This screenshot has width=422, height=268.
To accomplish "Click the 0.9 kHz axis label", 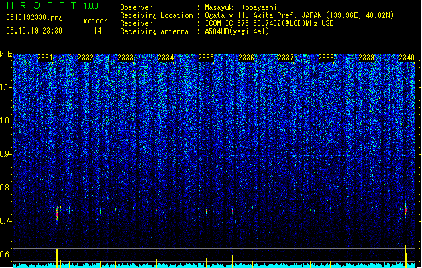I will tap(6, 154).
